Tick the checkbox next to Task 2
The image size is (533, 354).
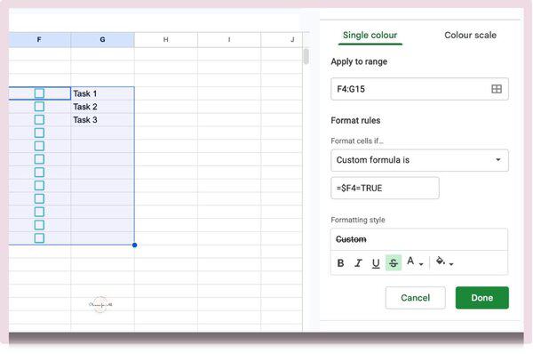click(x=39, y=107)
